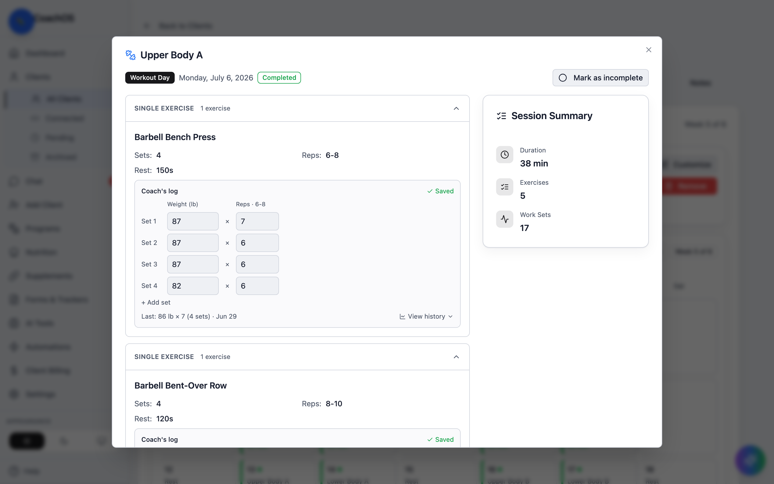
Task: Collapse the Barbell Bench Press exercise section
Action: [456, 109]
